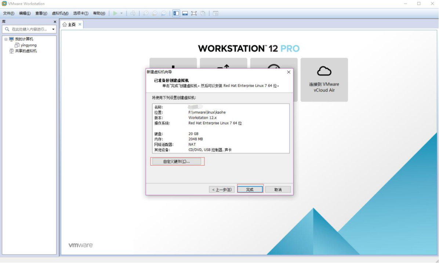Image resolution: width=439 pixels, height=263 pixels.
Task: Click the version value Workstation 12.x
Action: pos(202,118)
